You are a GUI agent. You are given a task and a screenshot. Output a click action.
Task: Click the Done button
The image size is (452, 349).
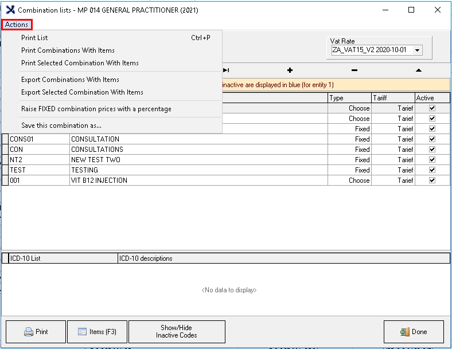pyautogui.click(x=413, y=332)
